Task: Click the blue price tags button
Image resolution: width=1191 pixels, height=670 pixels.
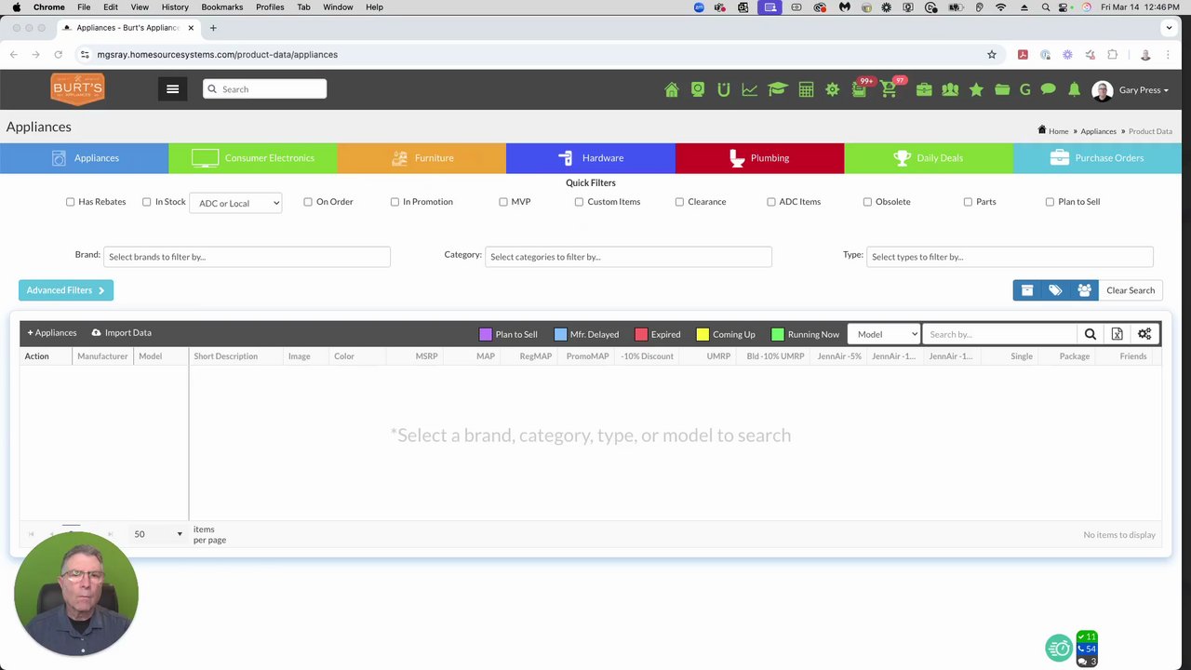Action: point(1055,290)
